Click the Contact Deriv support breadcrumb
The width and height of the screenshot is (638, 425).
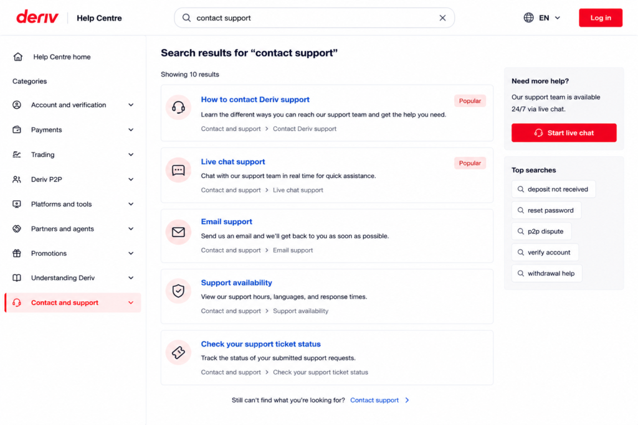tap(305, 129)
